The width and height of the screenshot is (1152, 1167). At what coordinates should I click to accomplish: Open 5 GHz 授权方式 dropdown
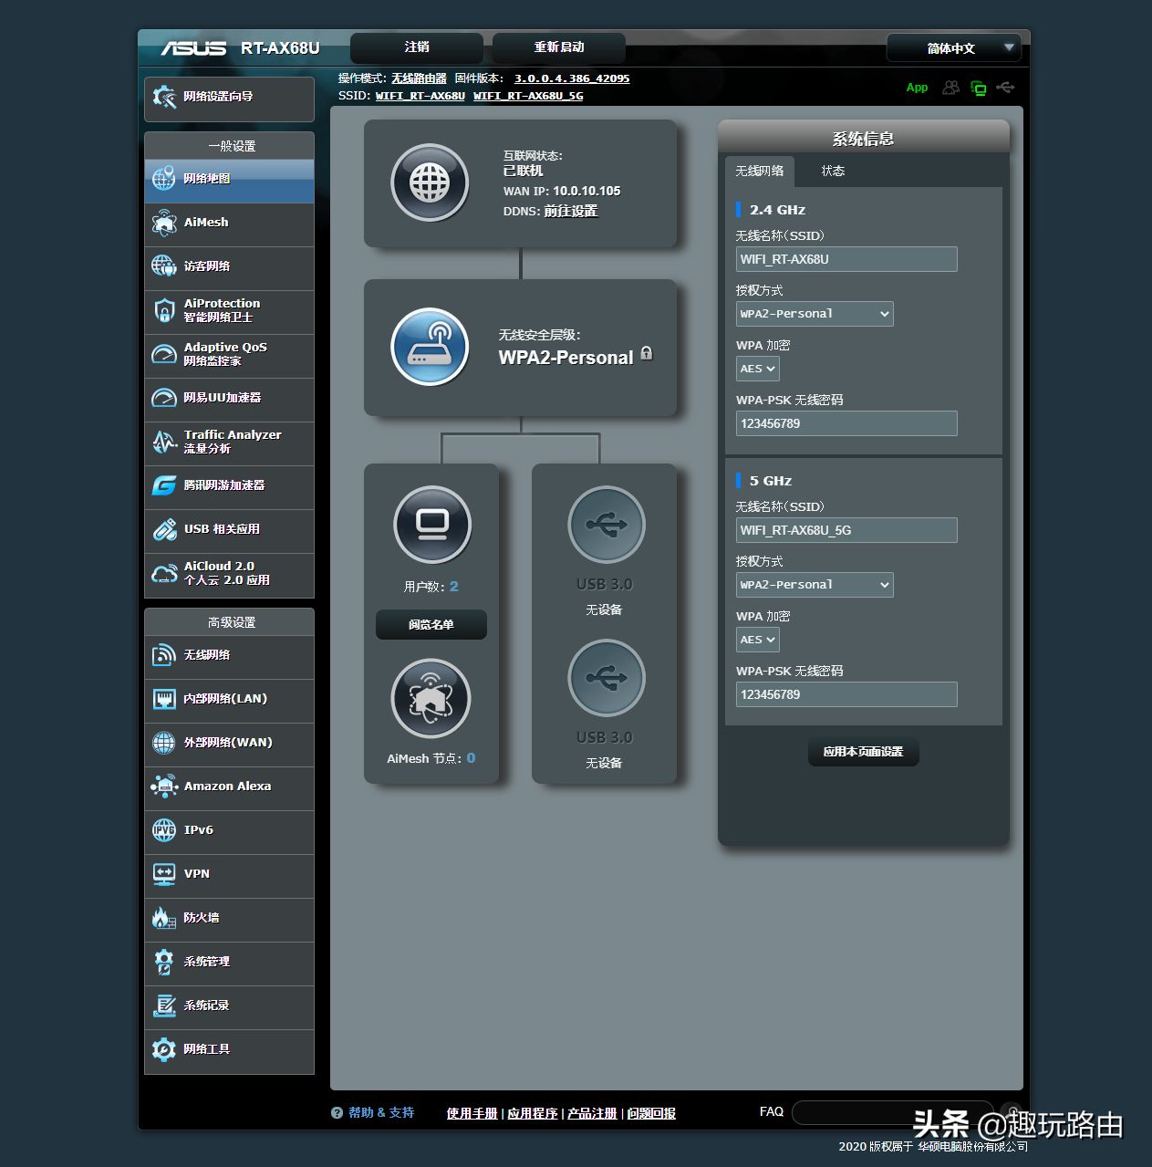click(815, 585)
